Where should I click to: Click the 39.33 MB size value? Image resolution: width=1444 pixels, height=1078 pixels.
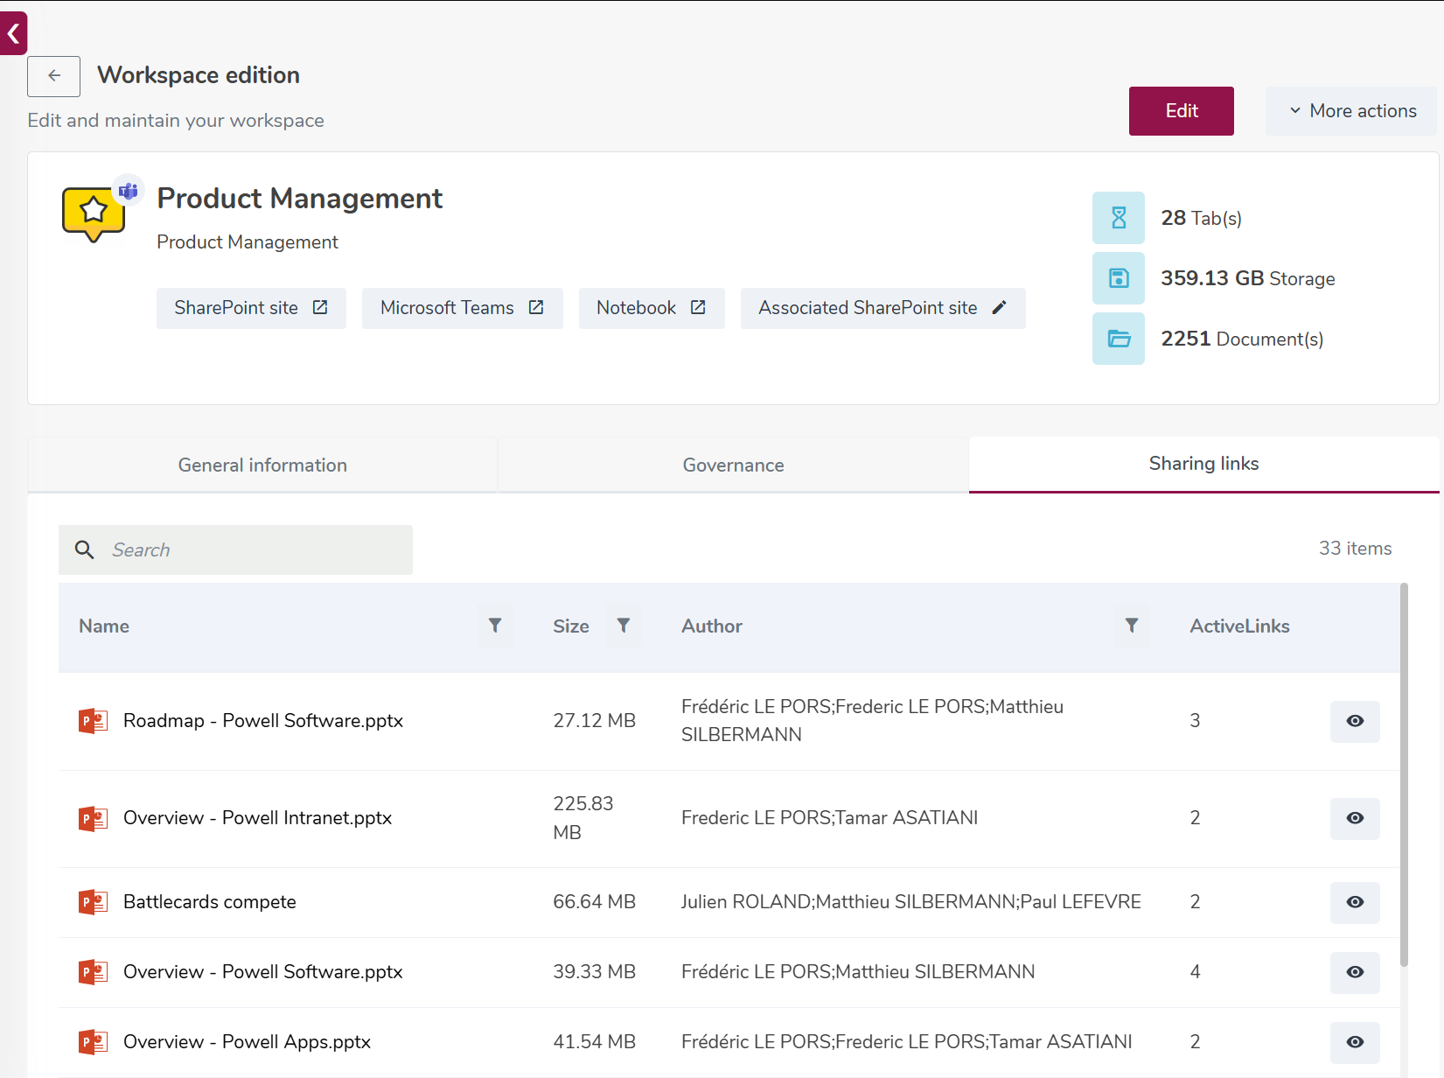pyautogui.click(x=595, y=972)
